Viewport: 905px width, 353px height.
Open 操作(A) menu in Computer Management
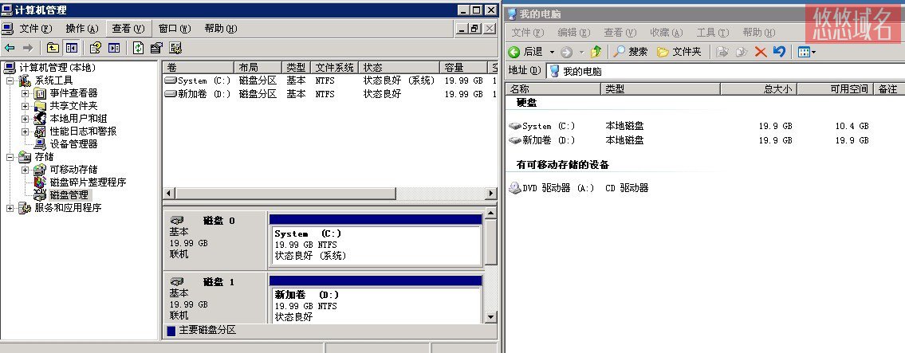(82, 28)
